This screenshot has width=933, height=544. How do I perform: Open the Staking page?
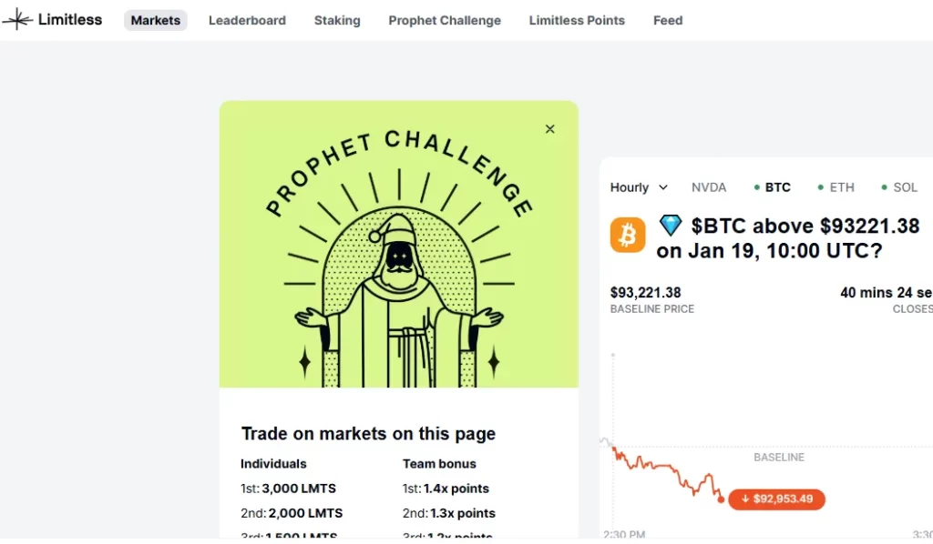point(337,19)
